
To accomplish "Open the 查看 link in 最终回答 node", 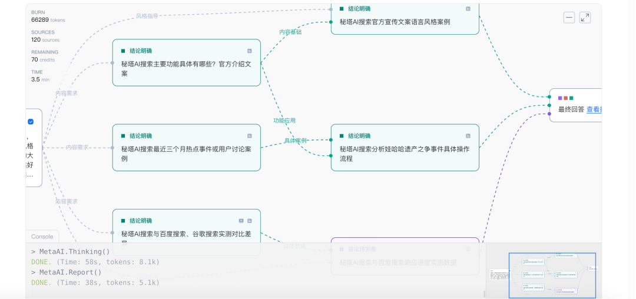I will [594, 109].
